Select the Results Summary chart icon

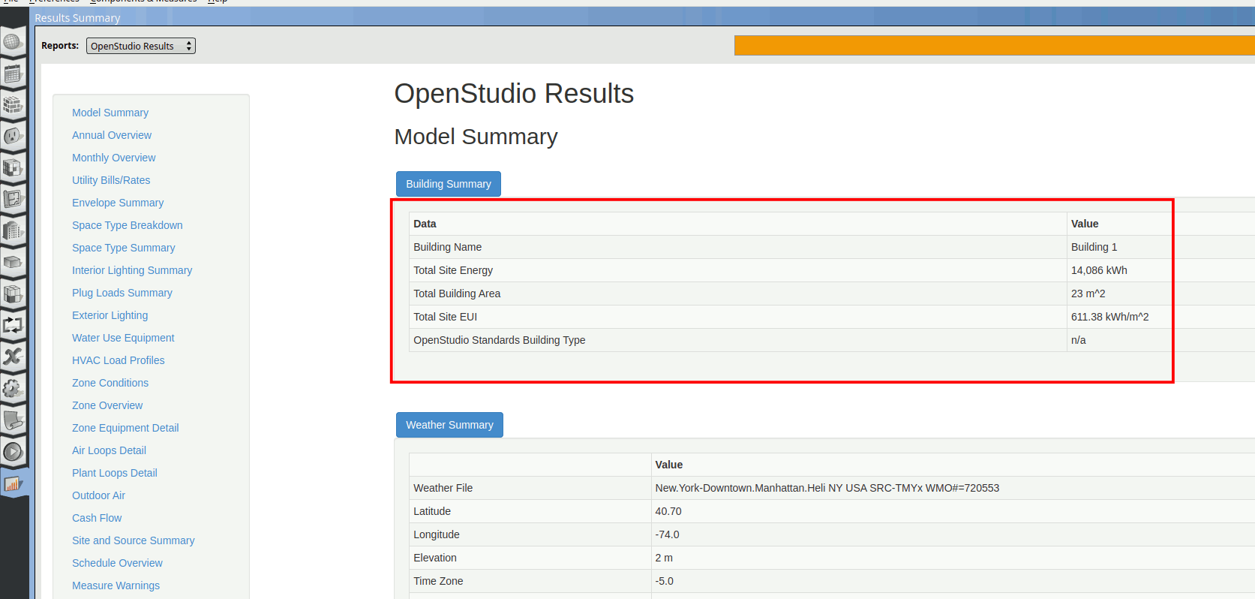(13, 484)
